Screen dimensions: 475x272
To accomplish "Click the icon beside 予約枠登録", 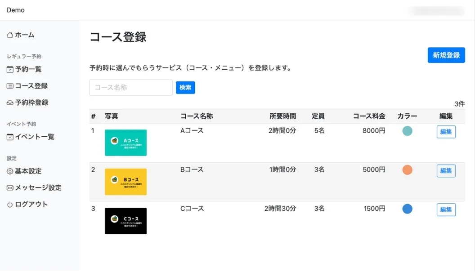I will pyautogui.click(x=10, y=103).
